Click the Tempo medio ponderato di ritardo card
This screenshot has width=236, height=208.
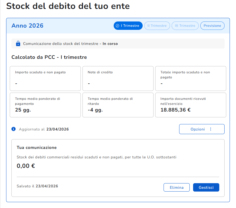point(118,105)
